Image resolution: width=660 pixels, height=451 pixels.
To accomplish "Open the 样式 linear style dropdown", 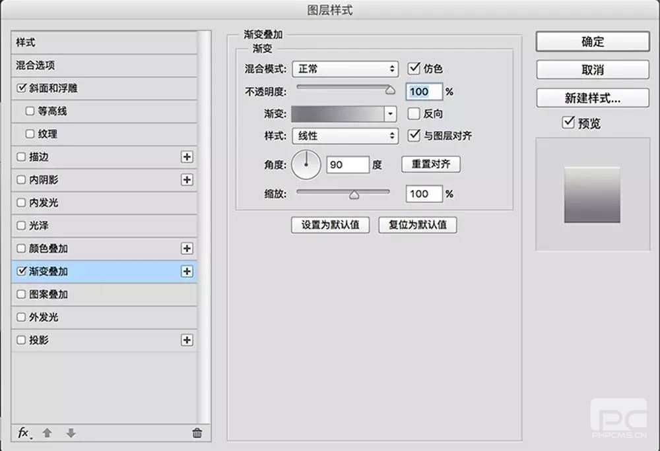I will pos(345,136).
